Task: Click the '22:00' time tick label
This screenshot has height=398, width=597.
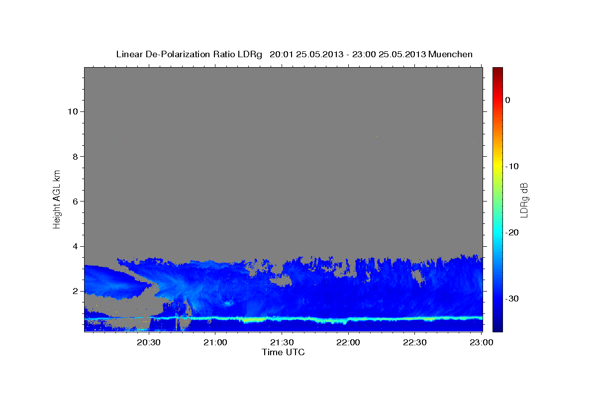Action: click(348, 342)
